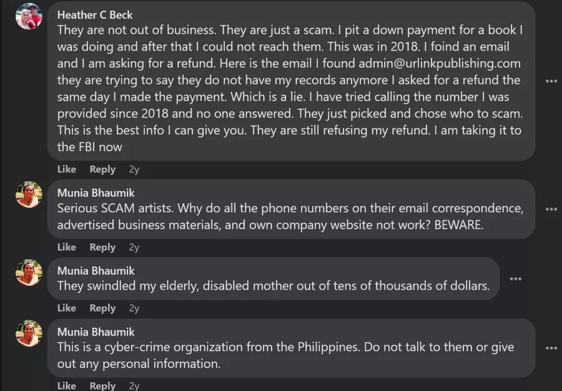
Task: Like the cyber-crime organization comment
Action: 67,385
